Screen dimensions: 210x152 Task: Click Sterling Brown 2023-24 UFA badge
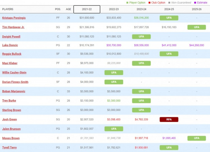[x=141, y=110]
